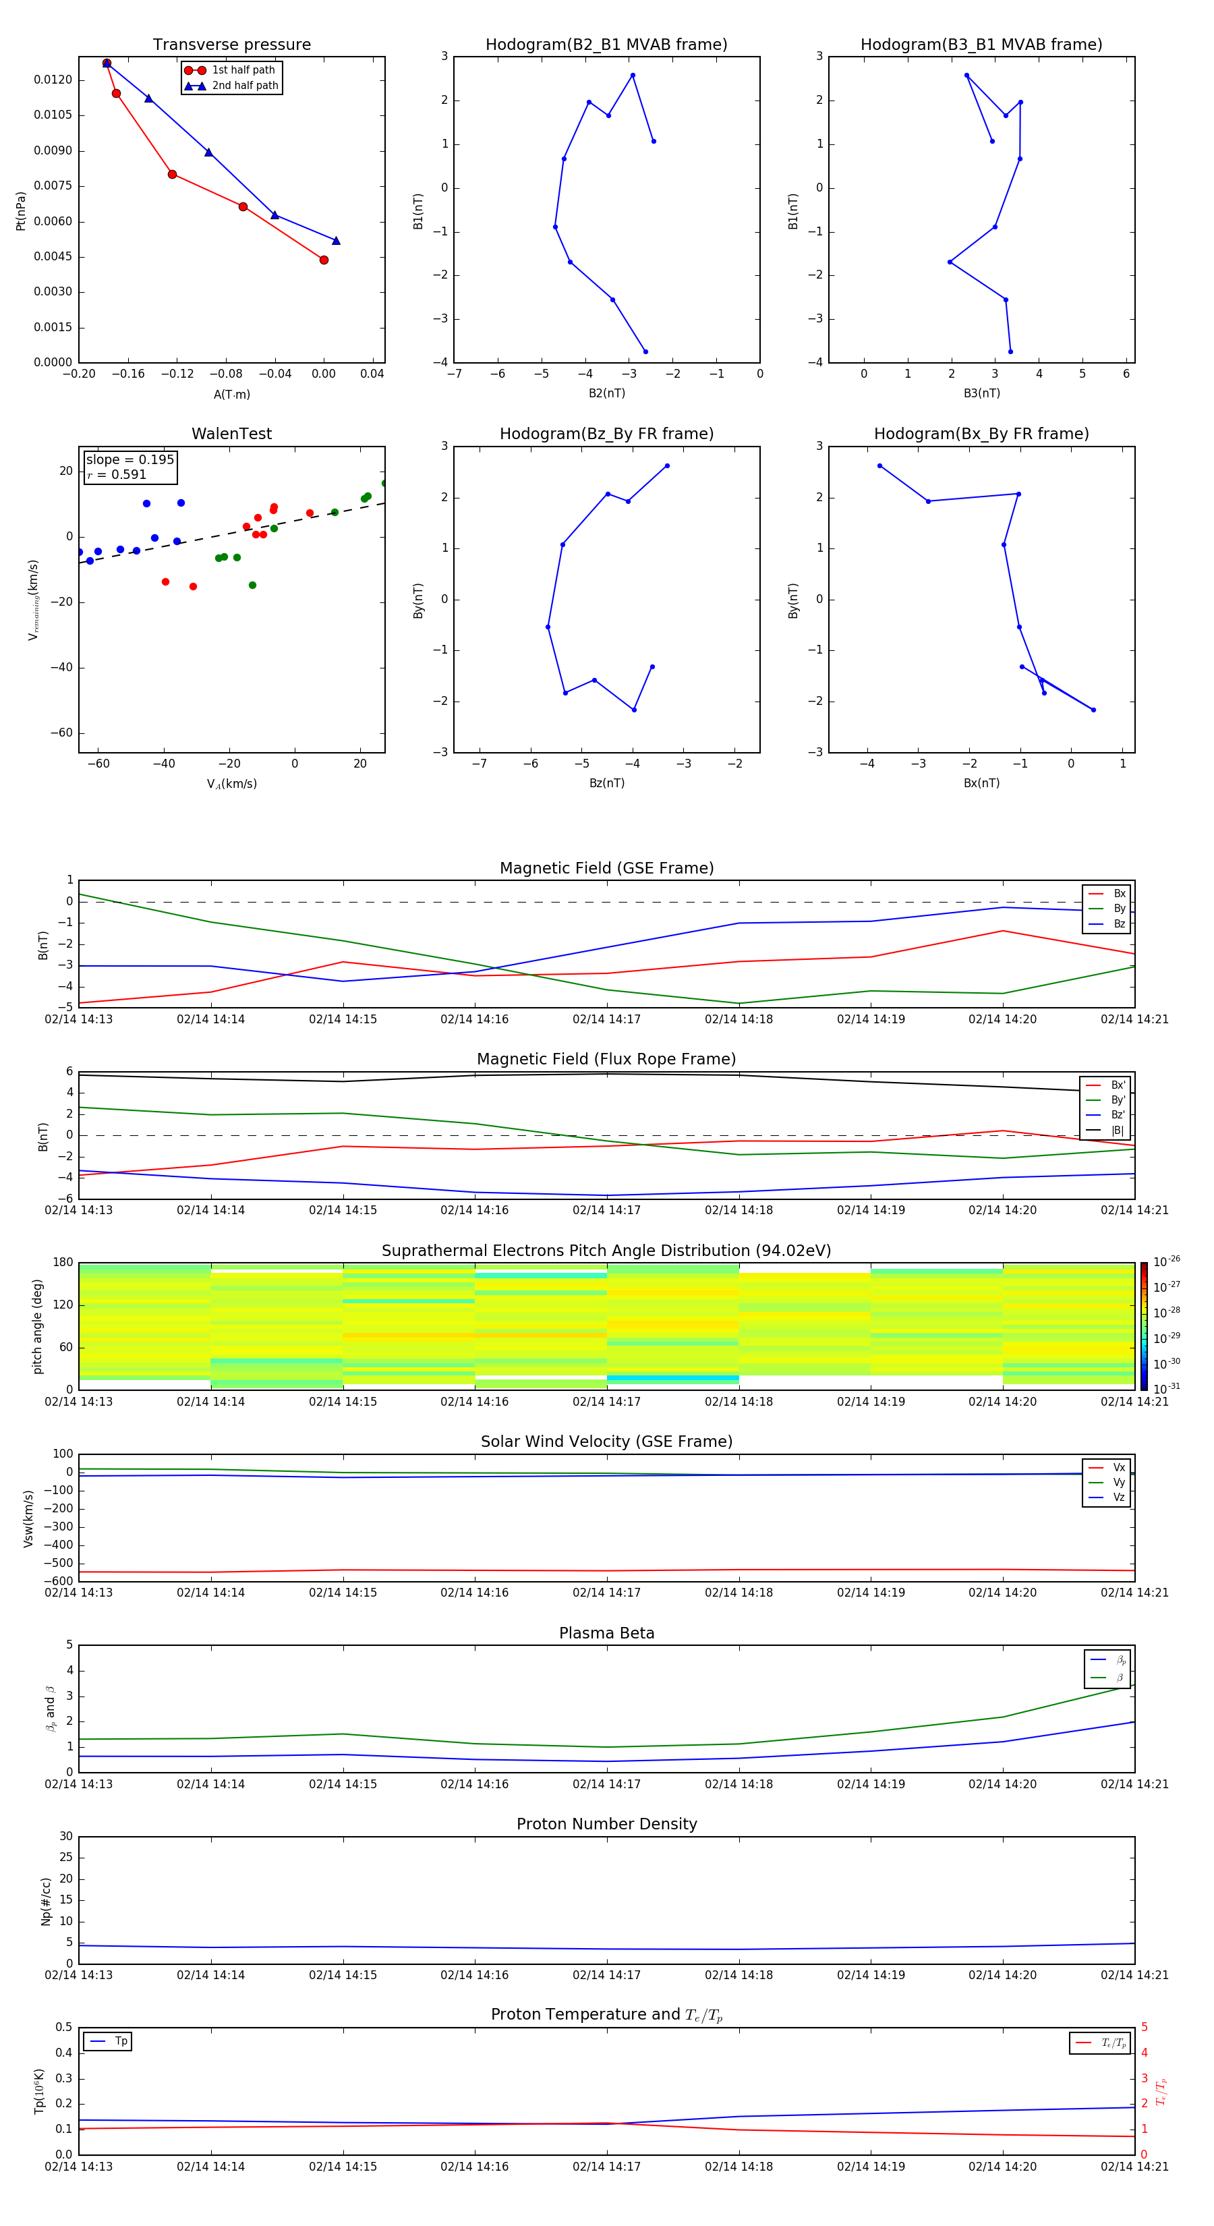The width and height of the screenshot is (1214, 2226).
Task: Click the 'Solar Wind Velocity (GSE Frame)' title
Action: point(606,1442)
